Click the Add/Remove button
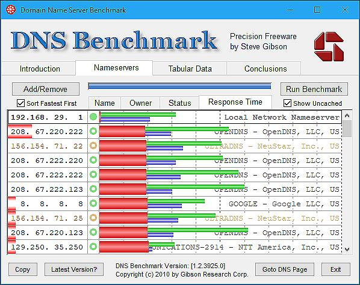Viewport: 360px width, 285px height. 46,89
